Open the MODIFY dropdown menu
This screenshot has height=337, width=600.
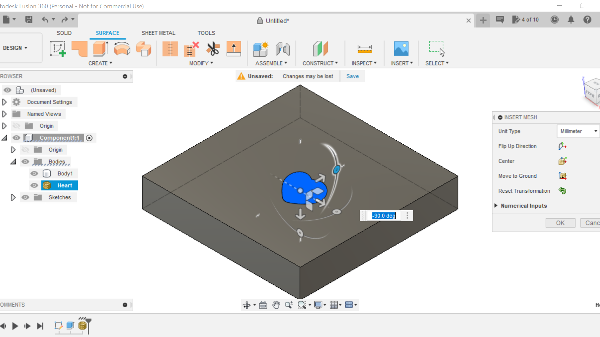(201, 63)
